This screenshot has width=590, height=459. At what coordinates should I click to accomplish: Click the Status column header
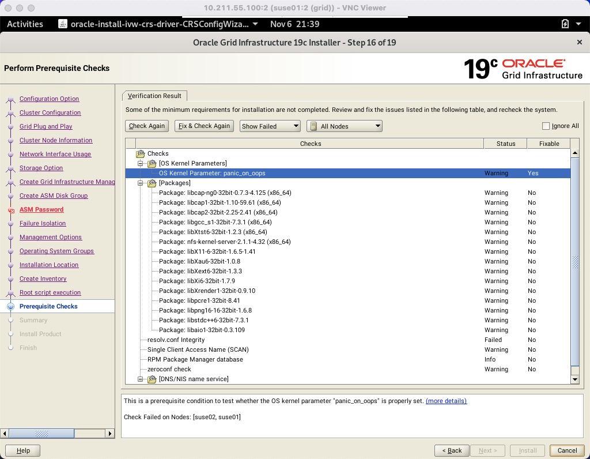click(x=505, y=144)
